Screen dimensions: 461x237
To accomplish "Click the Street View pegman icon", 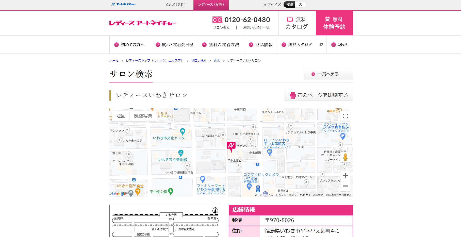I will click(x=345, y=157).
